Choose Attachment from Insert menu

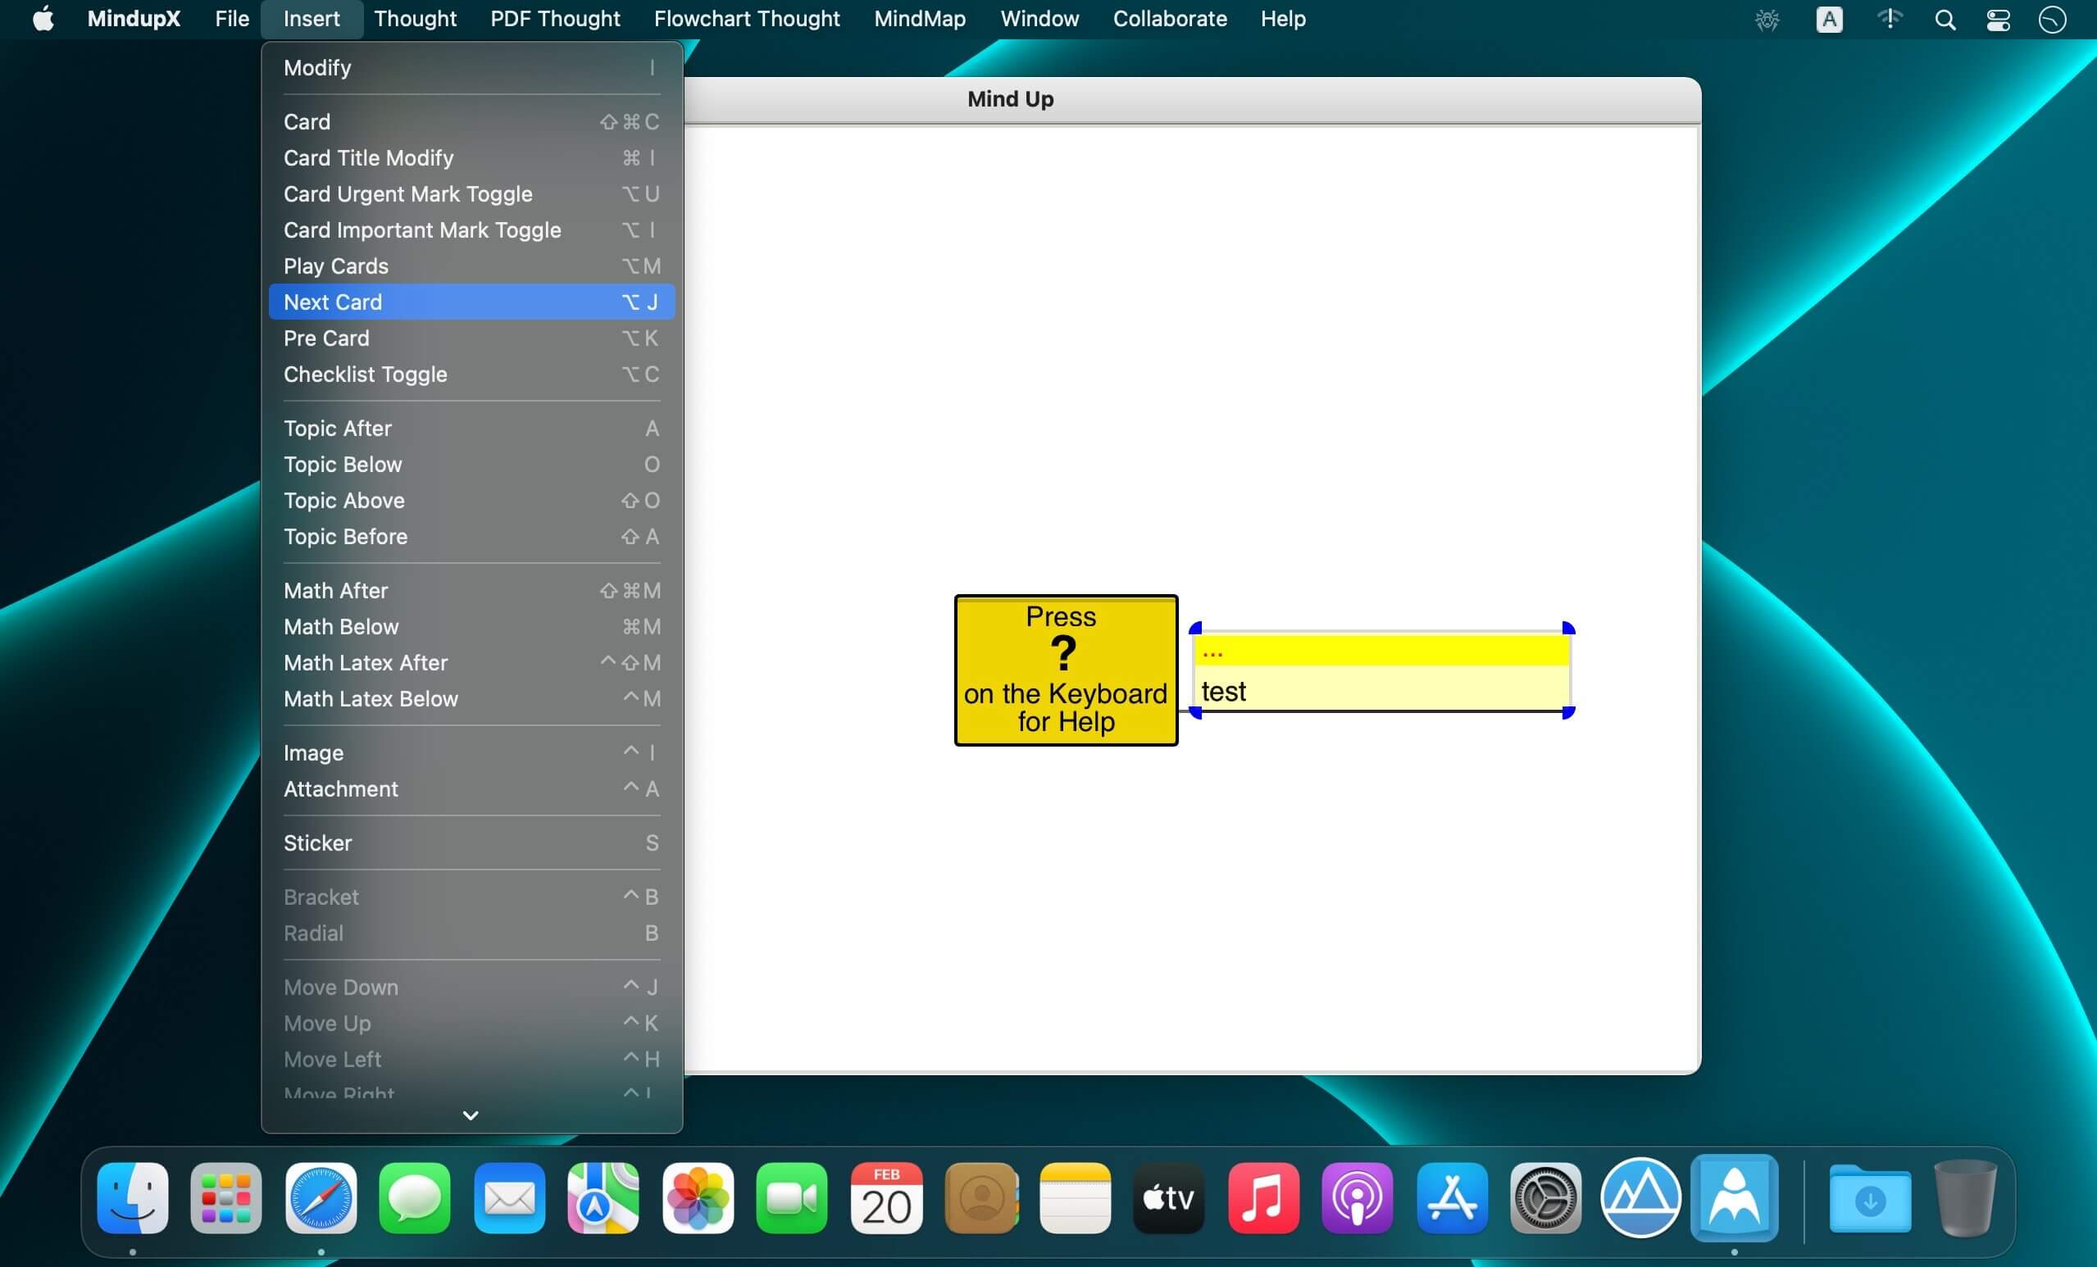tap(471, 790)
